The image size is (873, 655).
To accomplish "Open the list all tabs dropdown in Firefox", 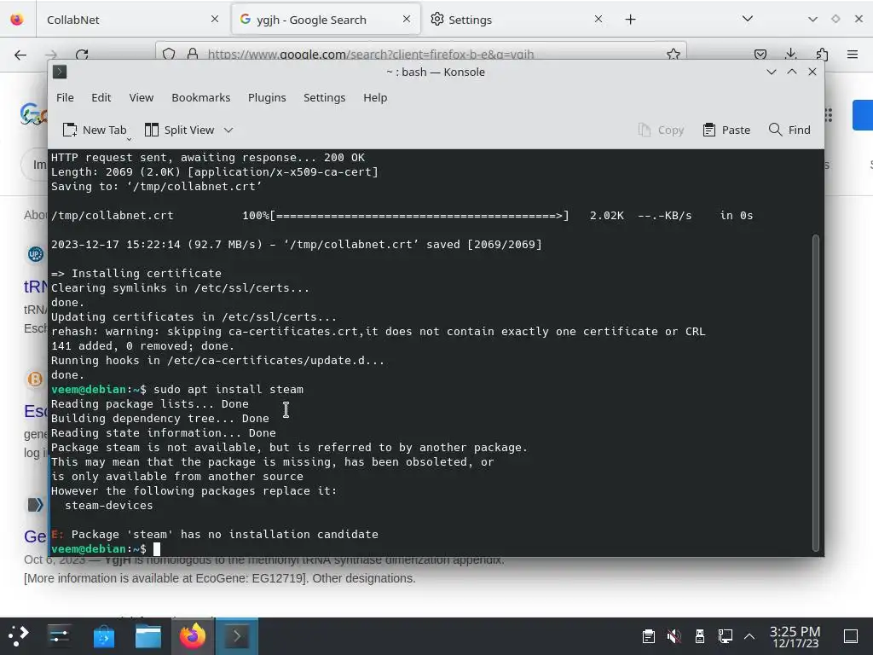I will tap(748, 19).
